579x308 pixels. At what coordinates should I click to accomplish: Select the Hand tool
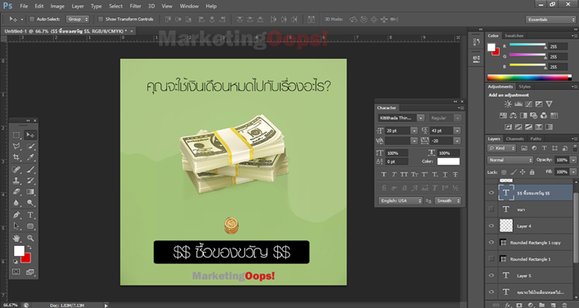[x=17, y=238]
